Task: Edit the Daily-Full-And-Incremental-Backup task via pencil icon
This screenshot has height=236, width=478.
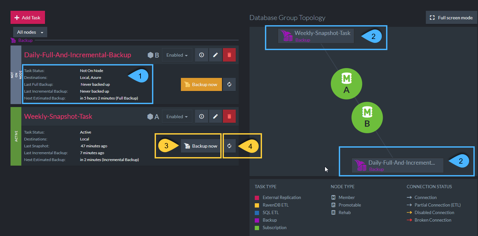Action: (215, 55)
